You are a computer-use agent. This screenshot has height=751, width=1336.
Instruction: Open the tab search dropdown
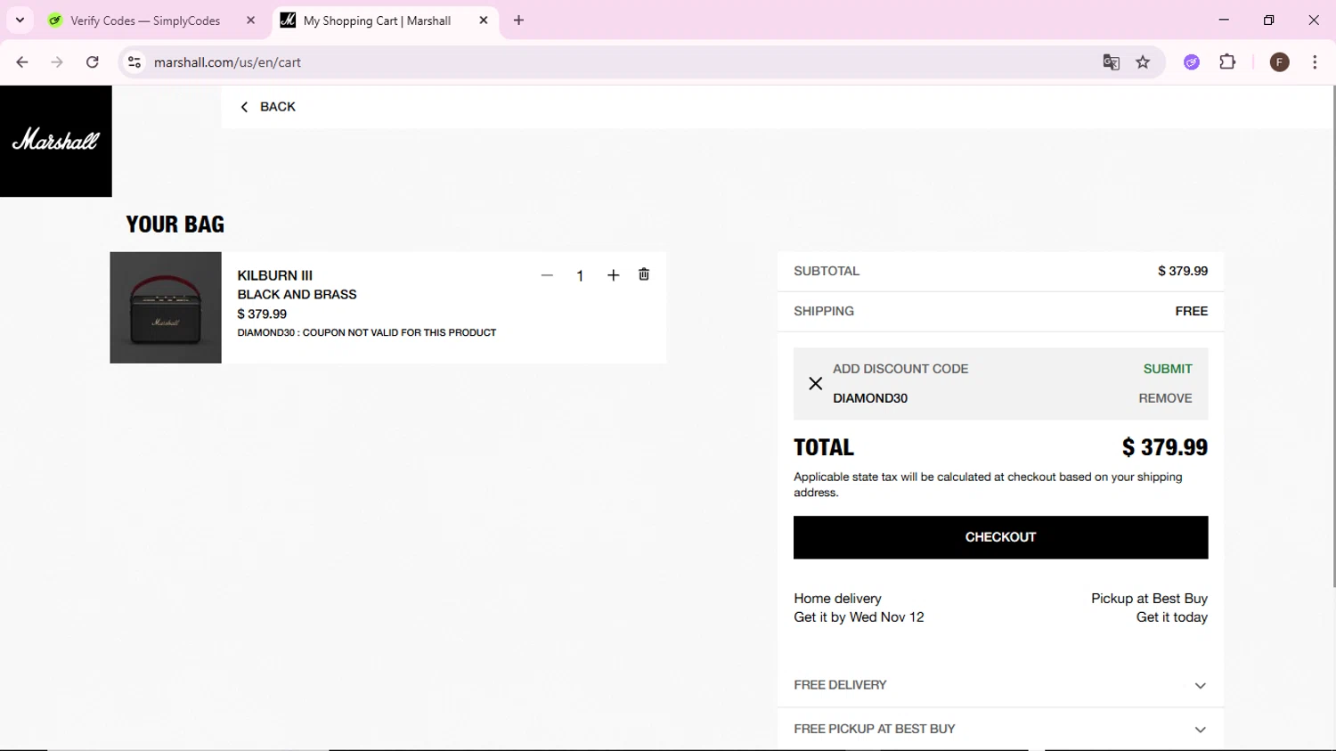20,20
